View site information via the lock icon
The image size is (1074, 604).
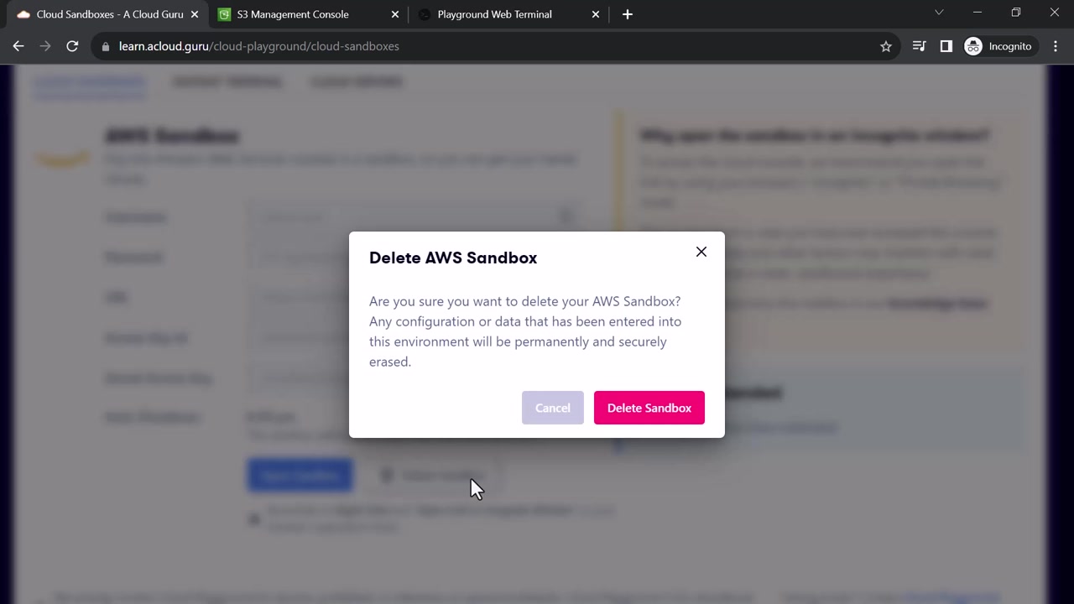[x=106, y=46]
